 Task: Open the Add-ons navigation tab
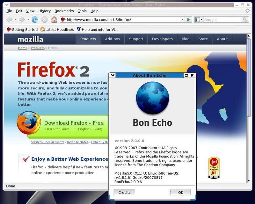[113, 39]
